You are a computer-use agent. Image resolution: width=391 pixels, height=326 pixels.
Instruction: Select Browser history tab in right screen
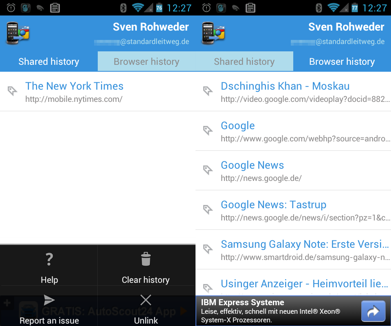tap(342, 62)
